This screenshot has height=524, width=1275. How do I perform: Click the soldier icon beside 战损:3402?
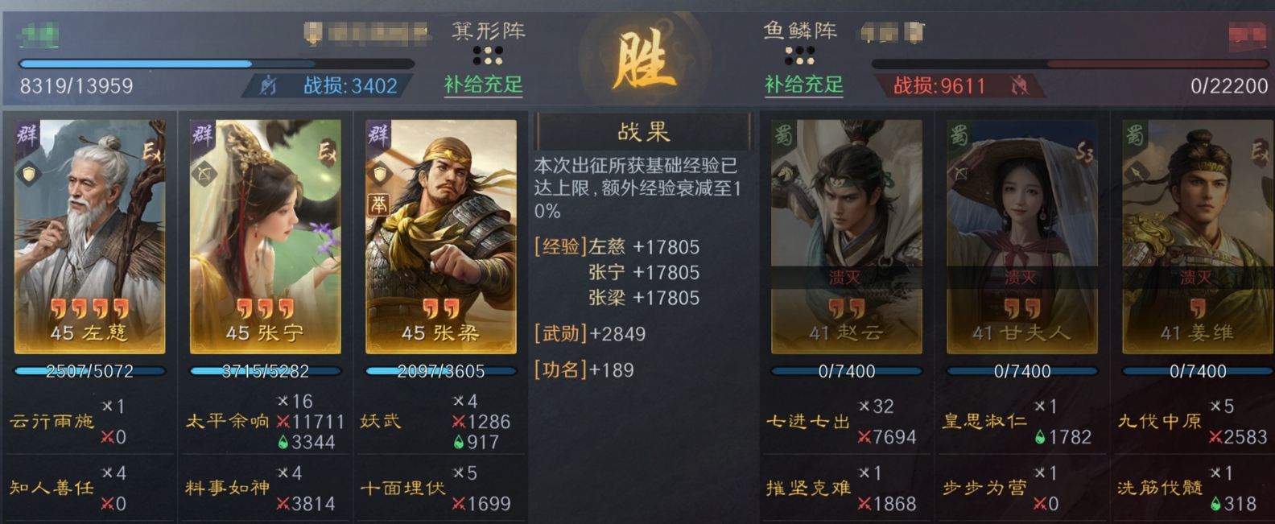pos(269,85)
